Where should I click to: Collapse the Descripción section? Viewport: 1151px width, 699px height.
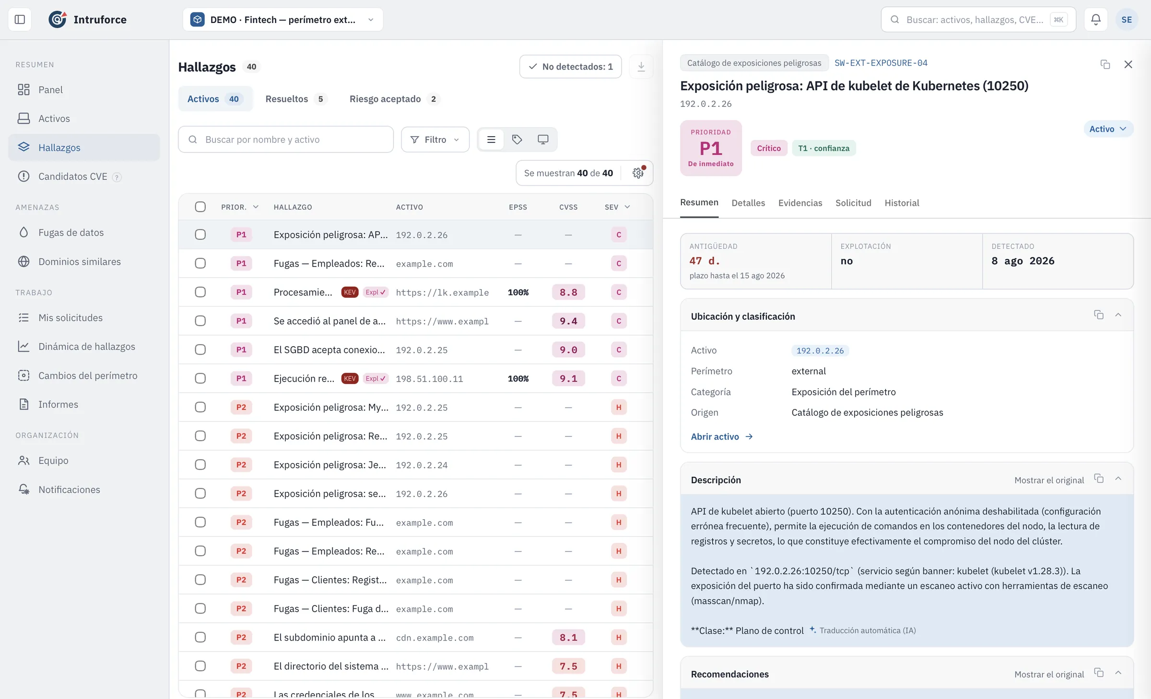point(1118,478)
